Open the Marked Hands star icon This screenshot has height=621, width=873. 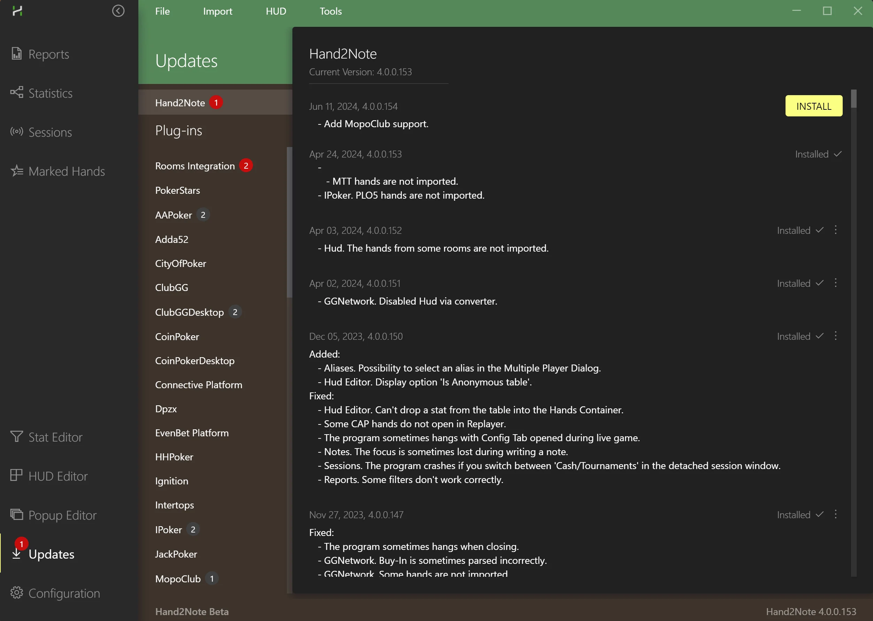pyautogui.click(x=16, y=170)
